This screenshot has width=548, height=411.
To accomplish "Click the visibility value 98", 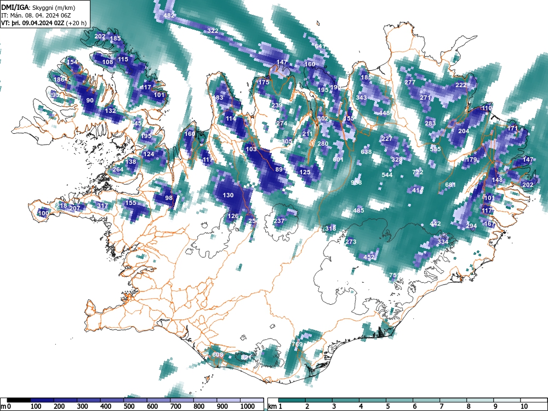I will 169,198.
